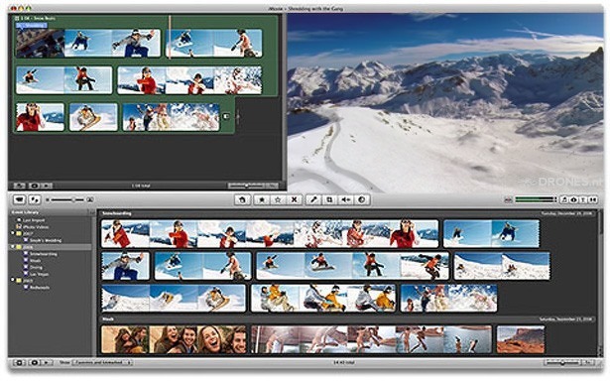Open project library button under project pane
The image size is (610, 381).
pos(19,186)
